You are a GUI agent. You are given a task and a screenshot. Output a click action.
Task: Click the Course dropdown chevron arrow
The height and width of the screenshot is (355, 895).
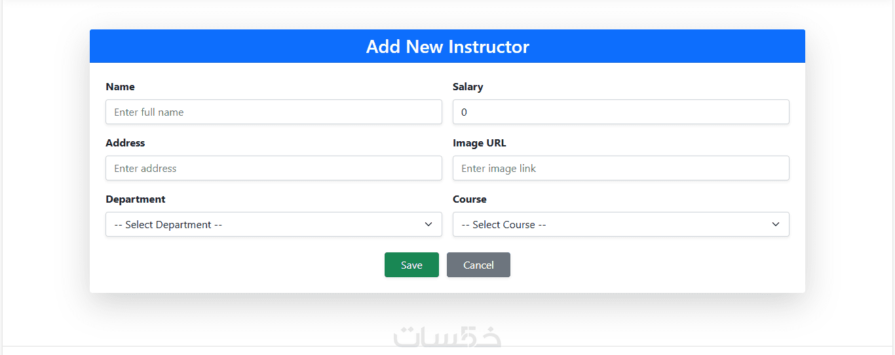coord(776,224)
